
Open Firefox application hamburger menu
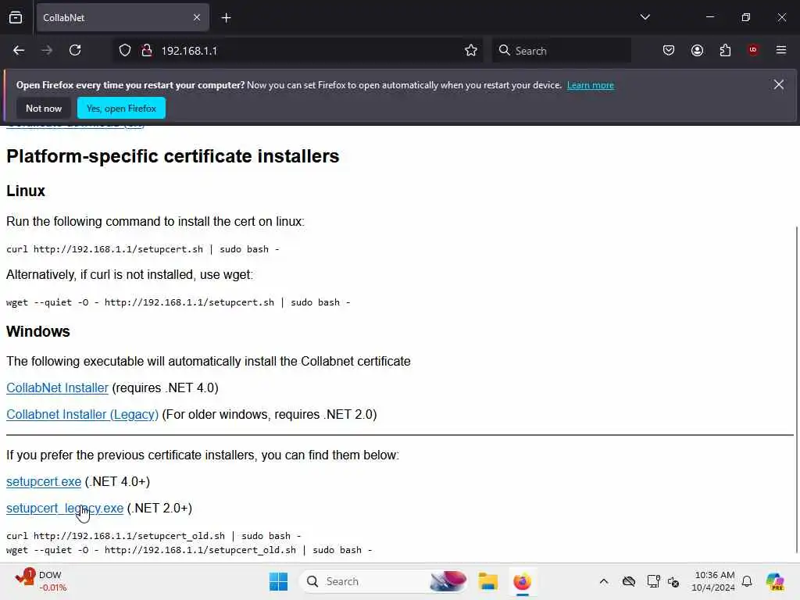click(x=781, y=50)
